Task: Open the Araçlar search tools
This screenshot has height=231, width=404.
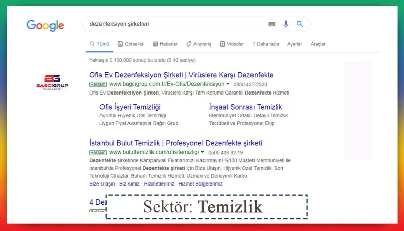Action: pyautogui.click(x=318, y=44)
